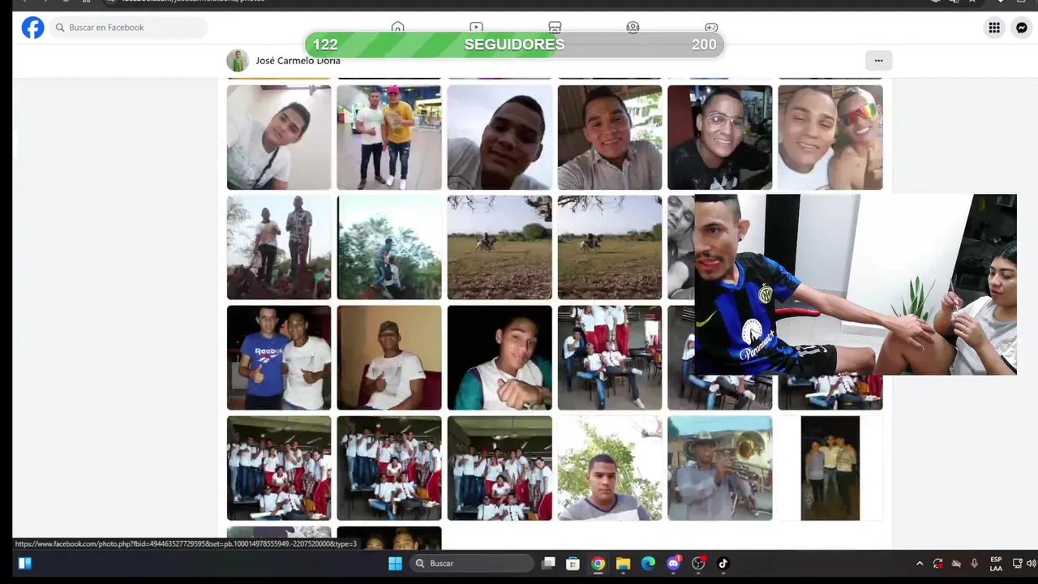Open photo of two men standing in mall
This screenshot has width=1038, height=584.
[x=389, y=137]
